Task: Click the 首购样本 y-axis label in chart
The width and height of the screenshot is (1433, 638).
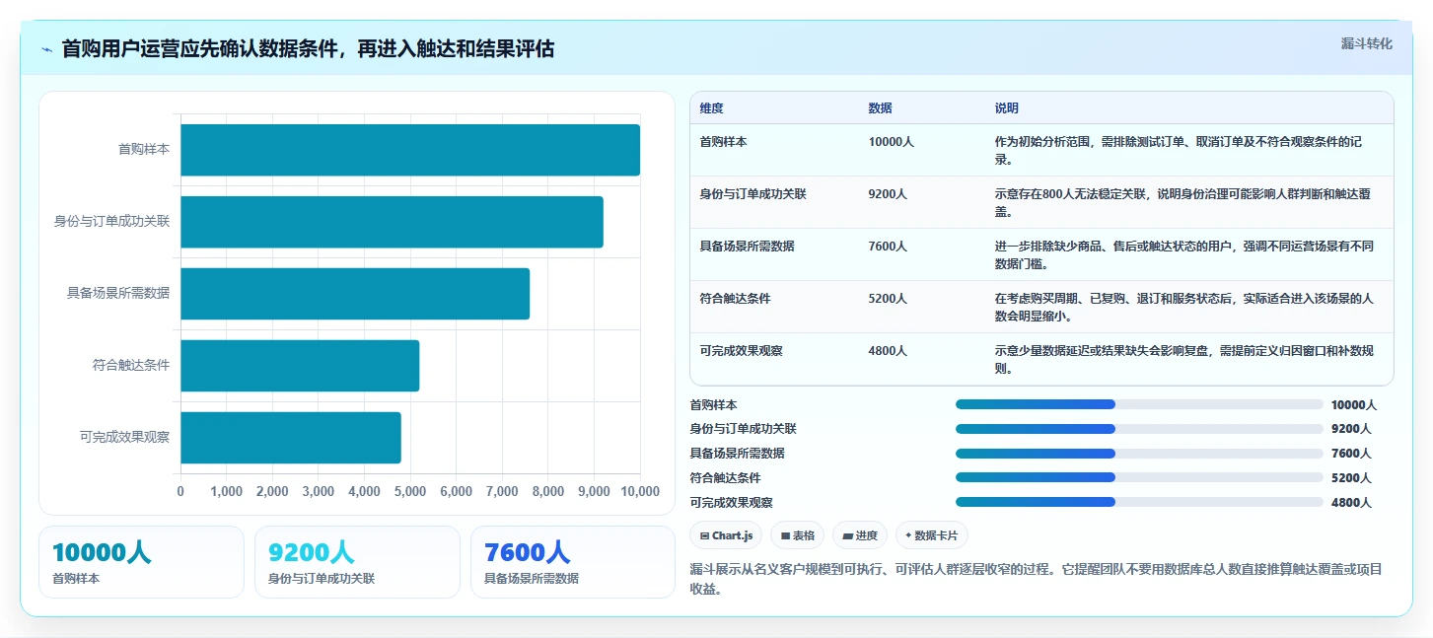Action: [144, 150]
